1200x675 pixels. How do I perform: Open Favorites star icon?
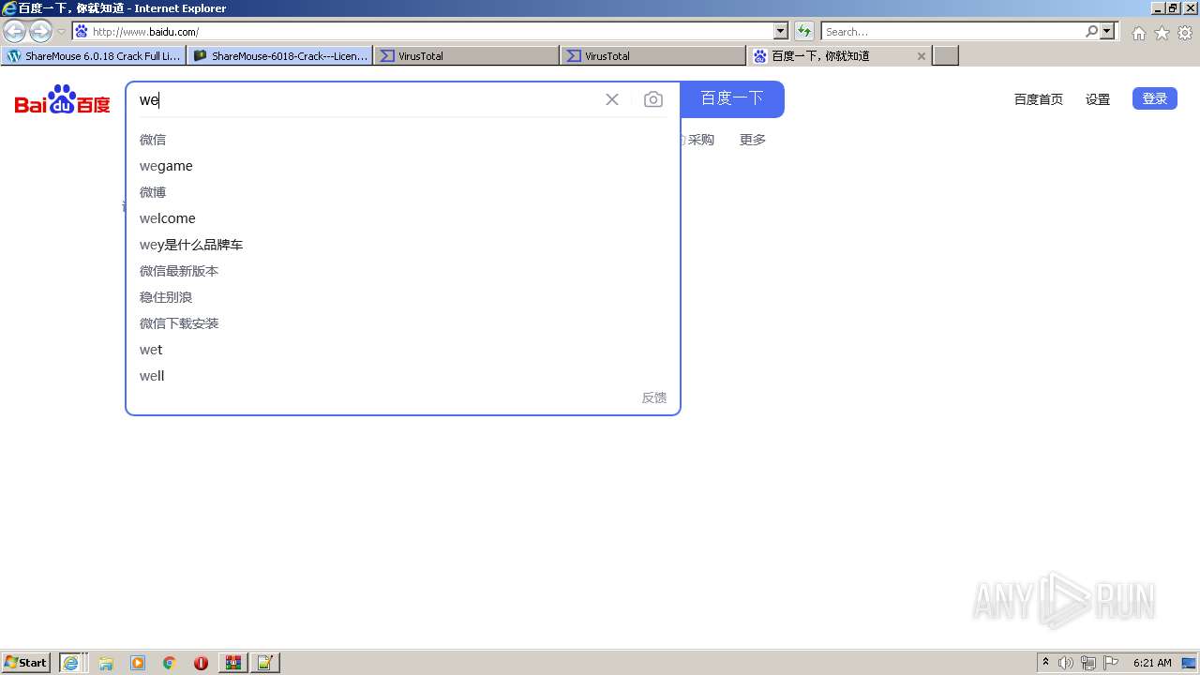[x=1162, y=33]
